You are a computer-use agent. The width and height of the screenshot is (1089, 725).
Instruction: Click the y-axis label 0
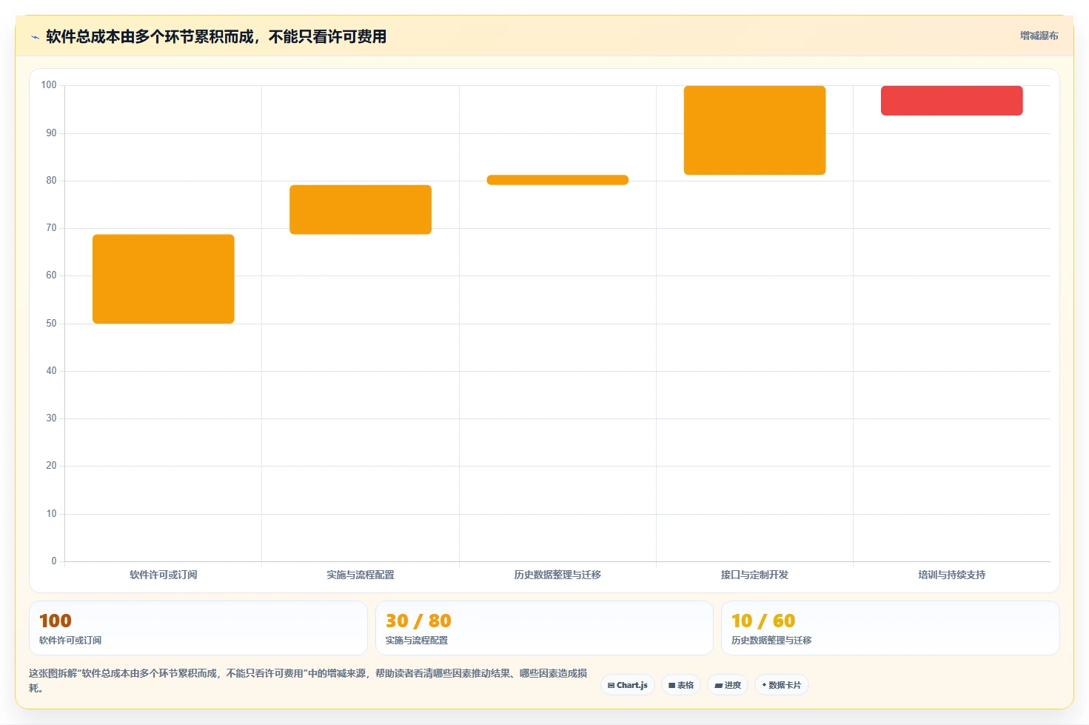point(54,561)
